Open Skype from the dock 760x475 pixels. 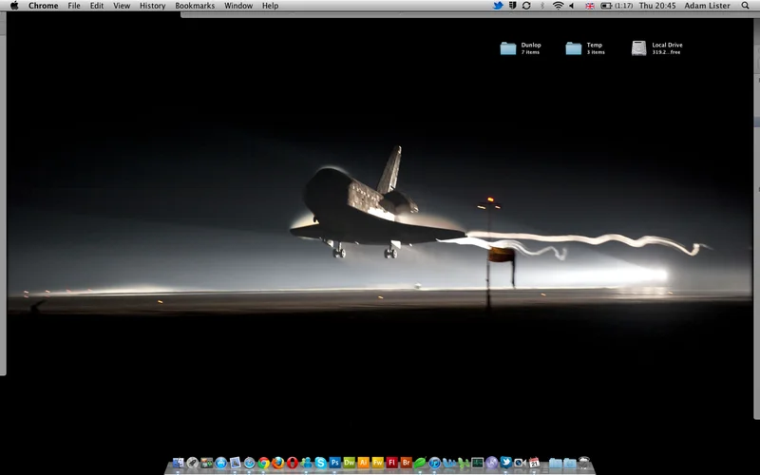(x=320, y=463)
